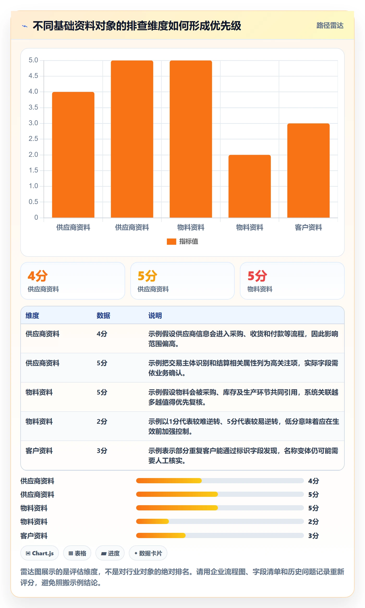Click the 3.5 tick on the y-axis

tap(33, 108)
